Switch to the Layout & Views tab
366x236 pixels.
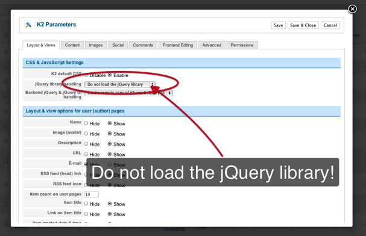pos(41,45)
